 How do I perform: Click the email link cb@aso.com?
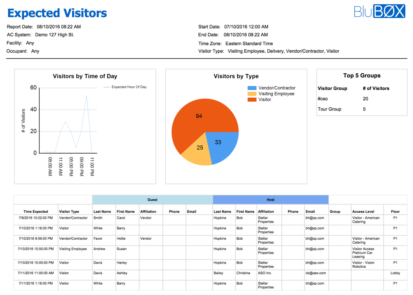click(315, 273)
